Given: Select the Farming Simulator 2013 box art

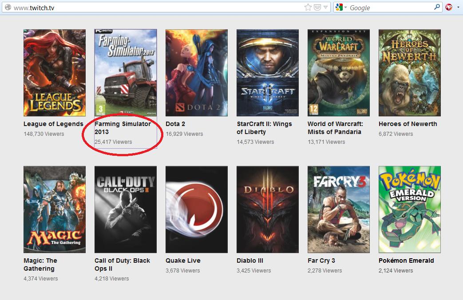Looking at the screenshot, I should (126, 73).
